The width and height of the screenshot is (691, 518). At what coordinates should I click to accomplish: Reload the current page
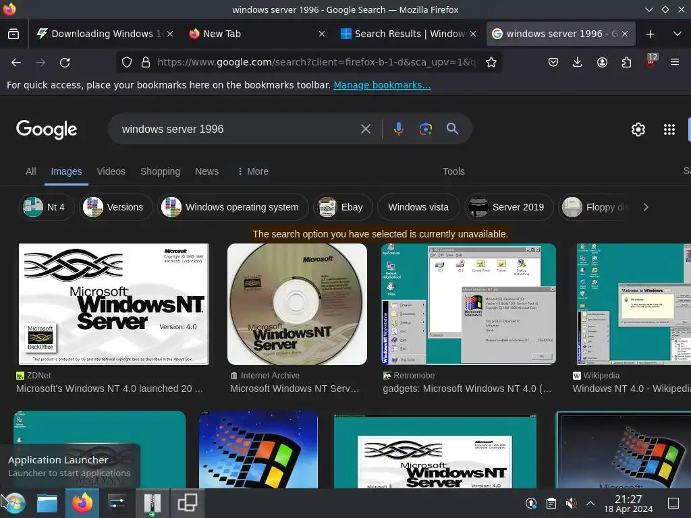(x=65, y=63)
